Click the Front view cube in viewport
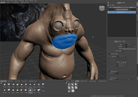138x97 pixels. point(102,8)
